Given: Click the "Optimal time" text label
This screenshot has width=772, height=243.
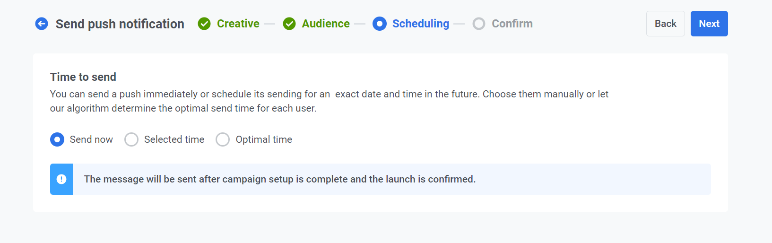Looking at the screenshot, I should [x=264, y=139].
